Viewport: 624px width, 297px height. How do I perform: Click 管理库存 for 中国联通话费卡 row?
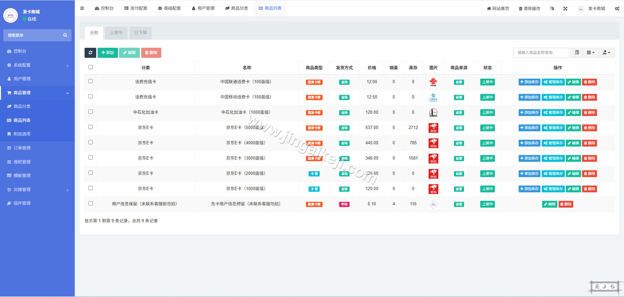click(553, 82)
